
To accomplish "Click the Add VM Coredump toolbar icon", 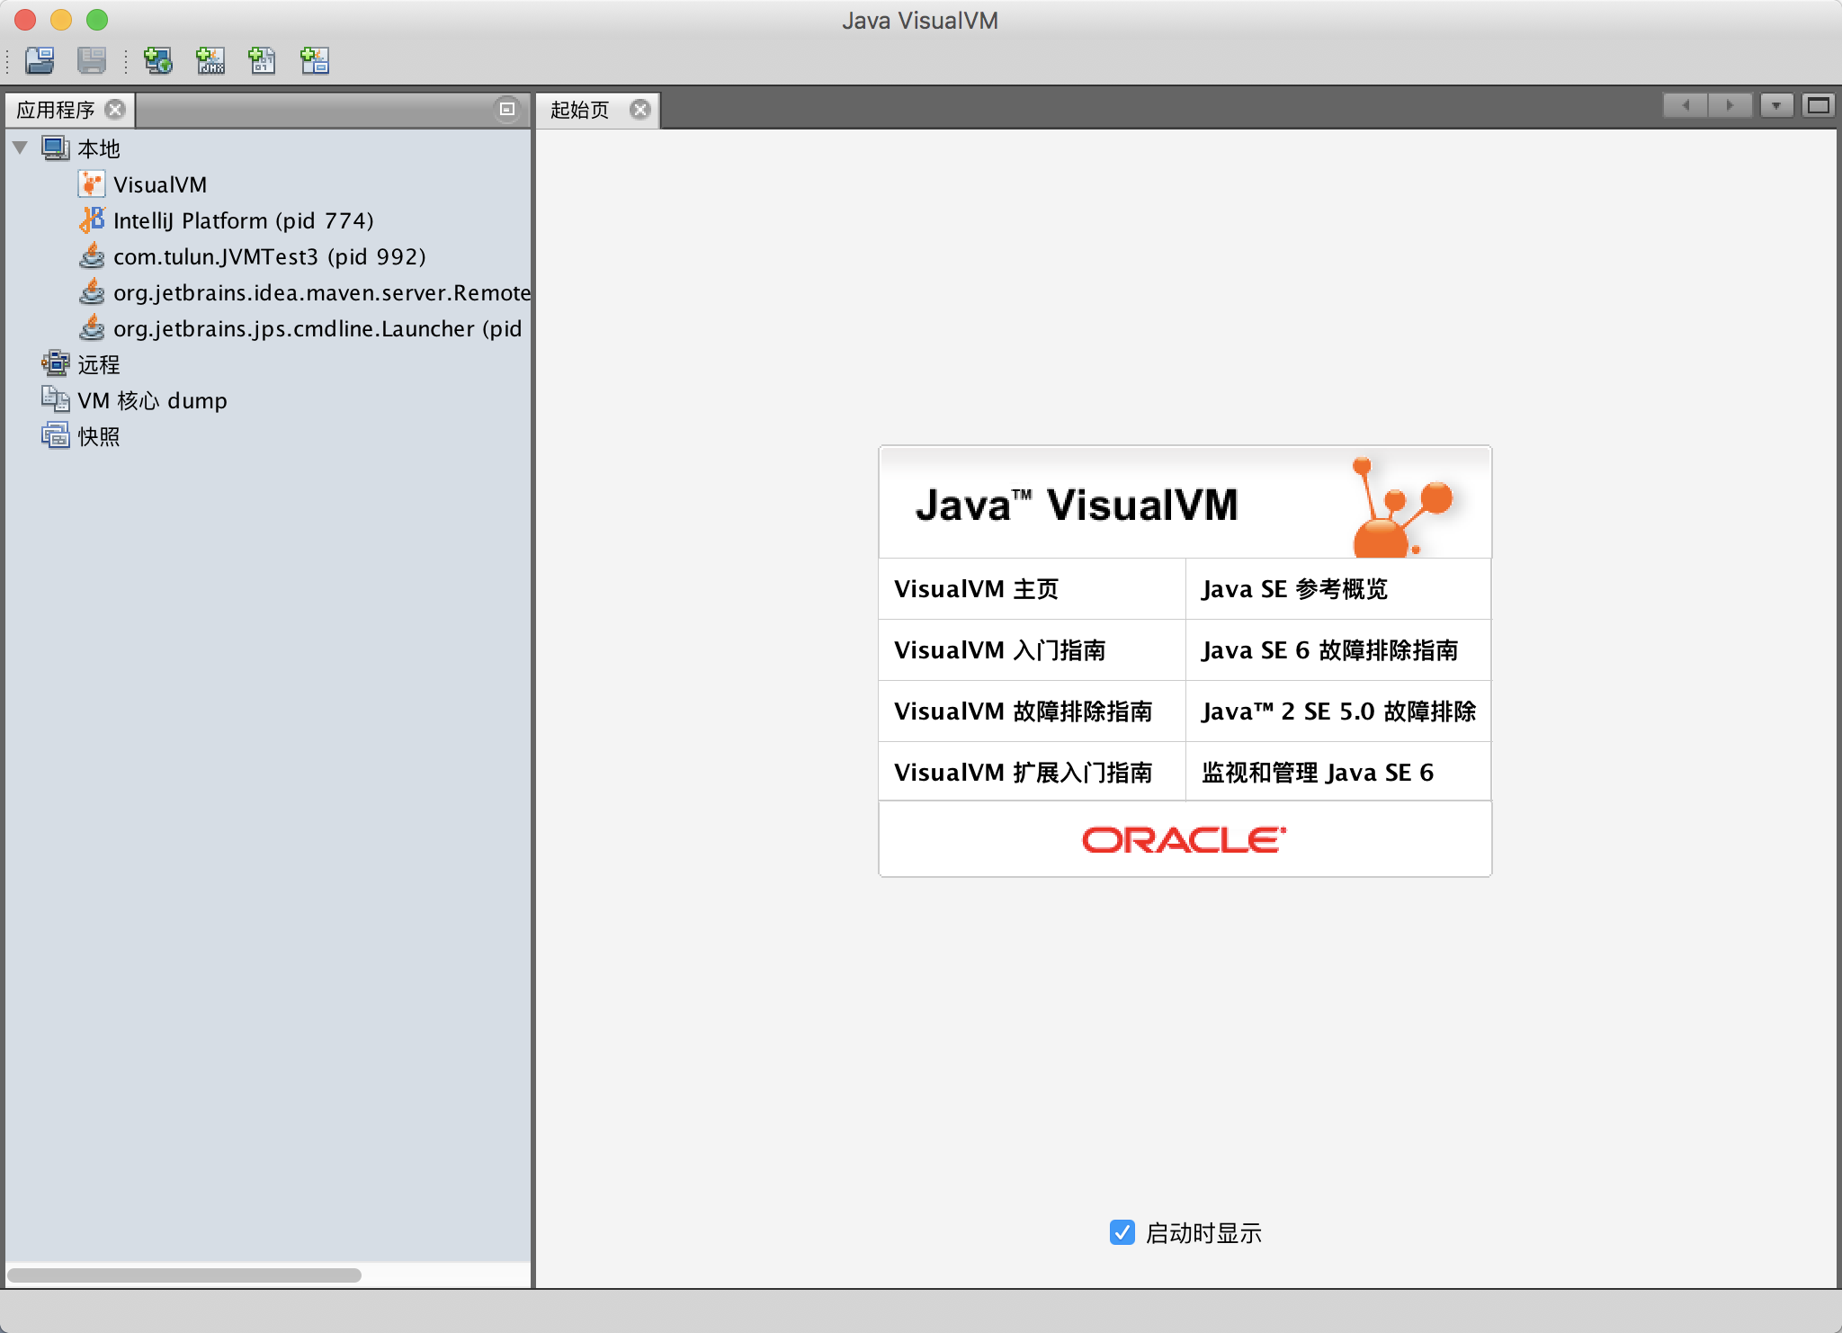I will tap(262, 60).
